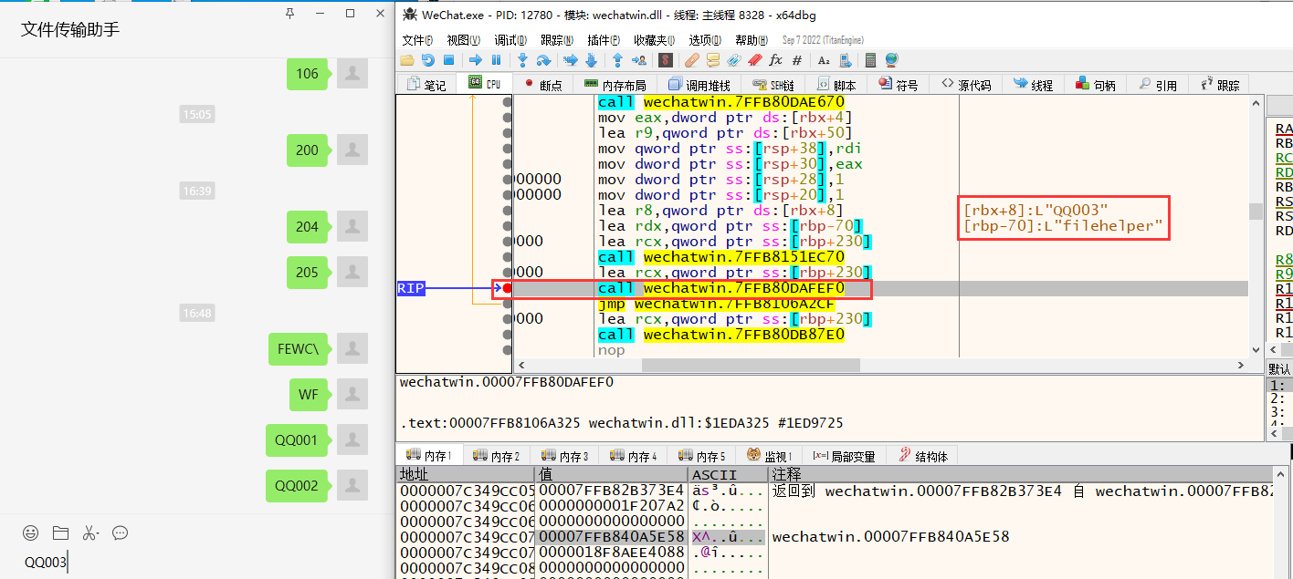Toggle the red breakpoint on call 7FFB80DAFEF0
The height and width of the screenshot is (579, 1293).
pyautogui.click(x=508, y=288)
